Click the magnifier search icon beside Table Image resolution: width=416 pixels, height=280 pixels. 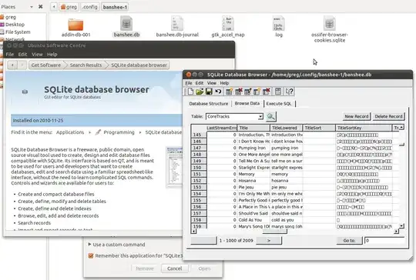(270, 116)
